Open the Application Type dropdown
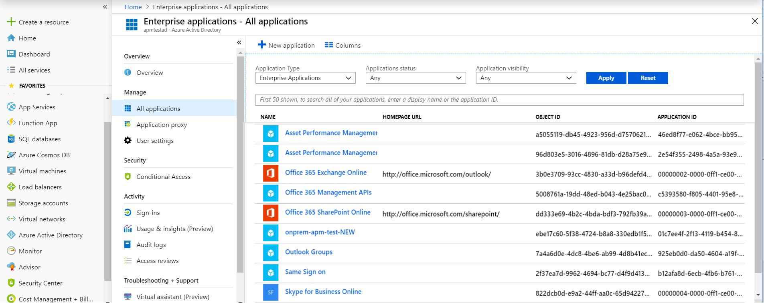 [306, 78]
